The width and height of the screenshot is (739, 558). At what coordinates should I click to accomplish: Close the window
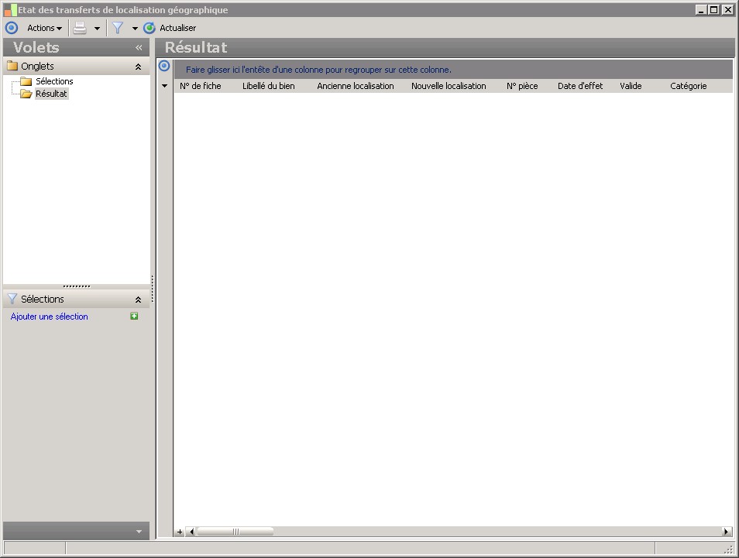(x=727, y=10)
